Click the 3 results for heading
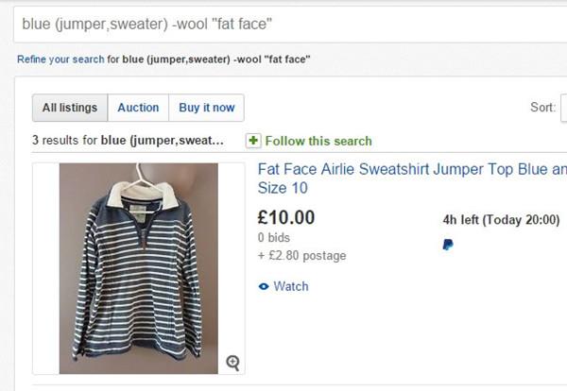Screen dimensions: 567x391 coord(129,141)
